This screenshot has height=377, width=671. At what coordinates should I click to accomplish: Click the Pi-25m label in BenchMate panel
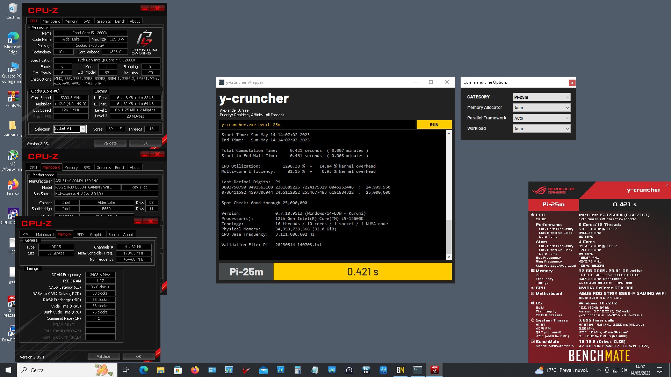tap(554, 205)
